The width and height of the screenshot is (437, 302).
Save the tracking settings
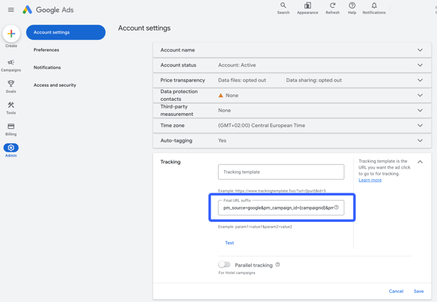(419, 291)
